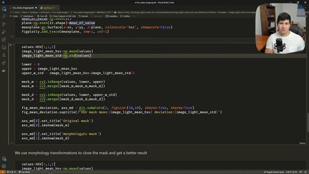Switch to the hsv_mask_image.ipynb tab
309x174 pixels.
pos(23,8)
